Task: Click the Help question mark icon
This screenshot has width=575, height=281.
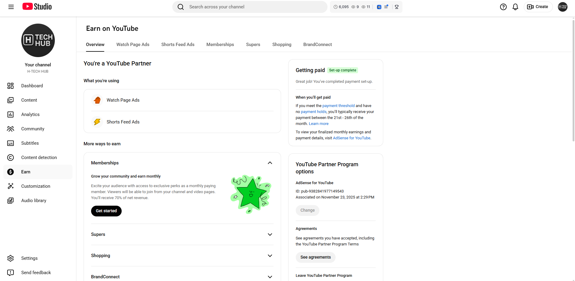Action: pos(503,7)
